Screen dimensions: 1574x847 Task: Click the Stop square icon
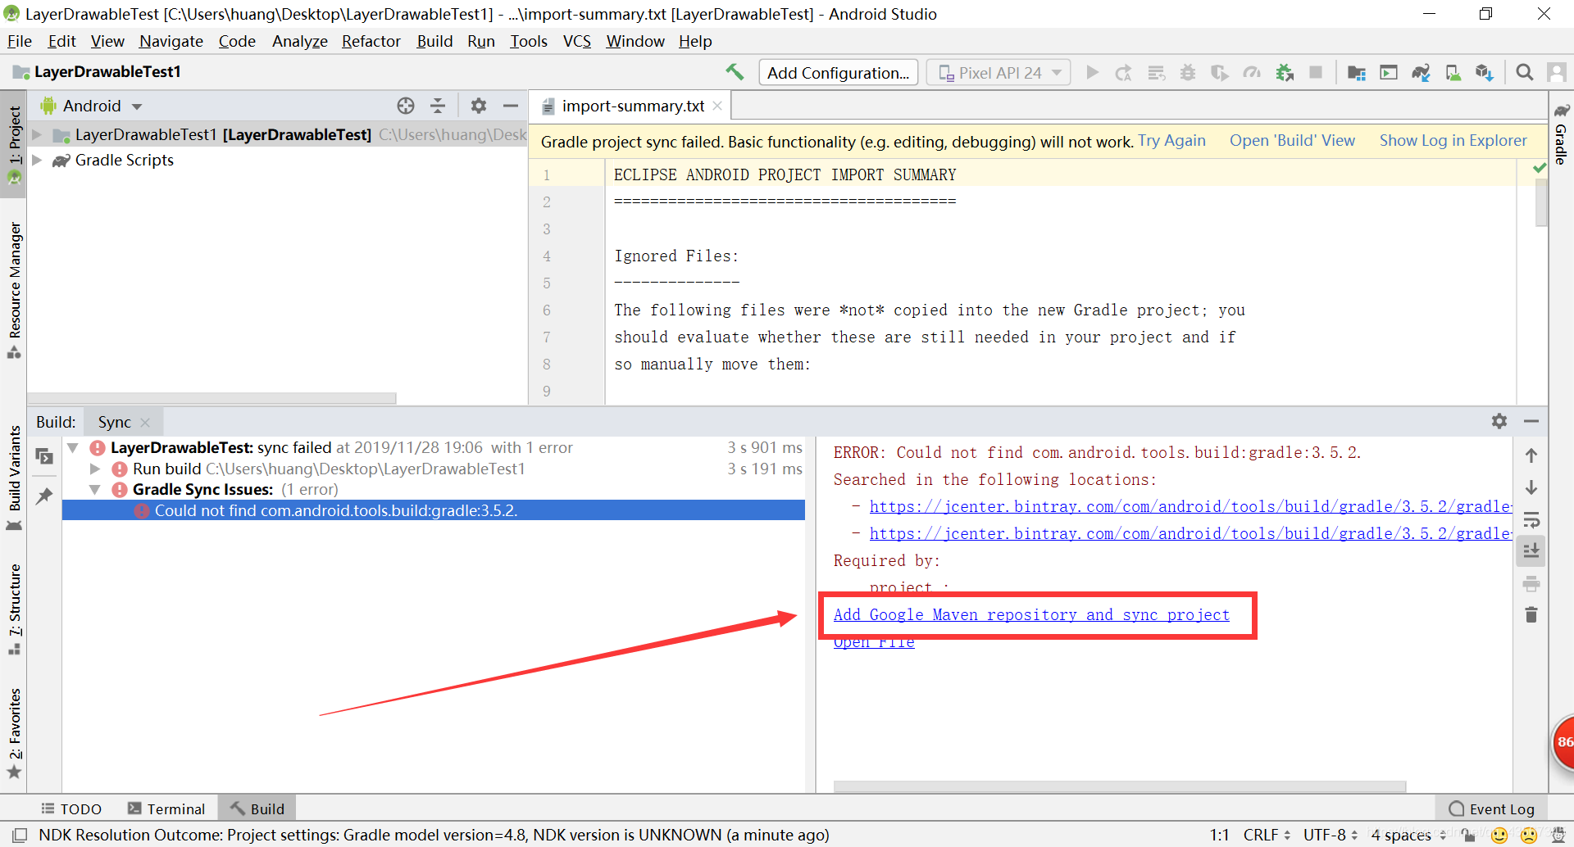[1316, 73]
